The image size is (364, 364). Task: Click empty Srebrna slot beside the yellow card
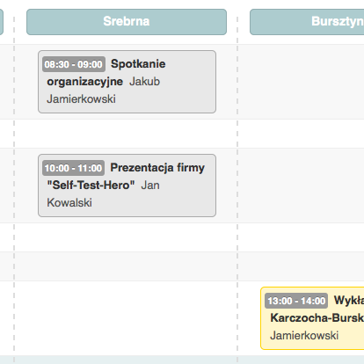[126, 318]
